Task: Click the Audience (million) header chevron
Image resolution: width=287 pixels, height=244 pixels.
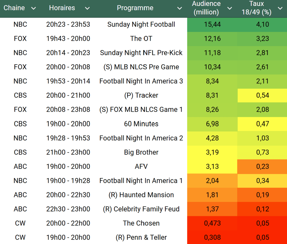Action: point(230,8)
